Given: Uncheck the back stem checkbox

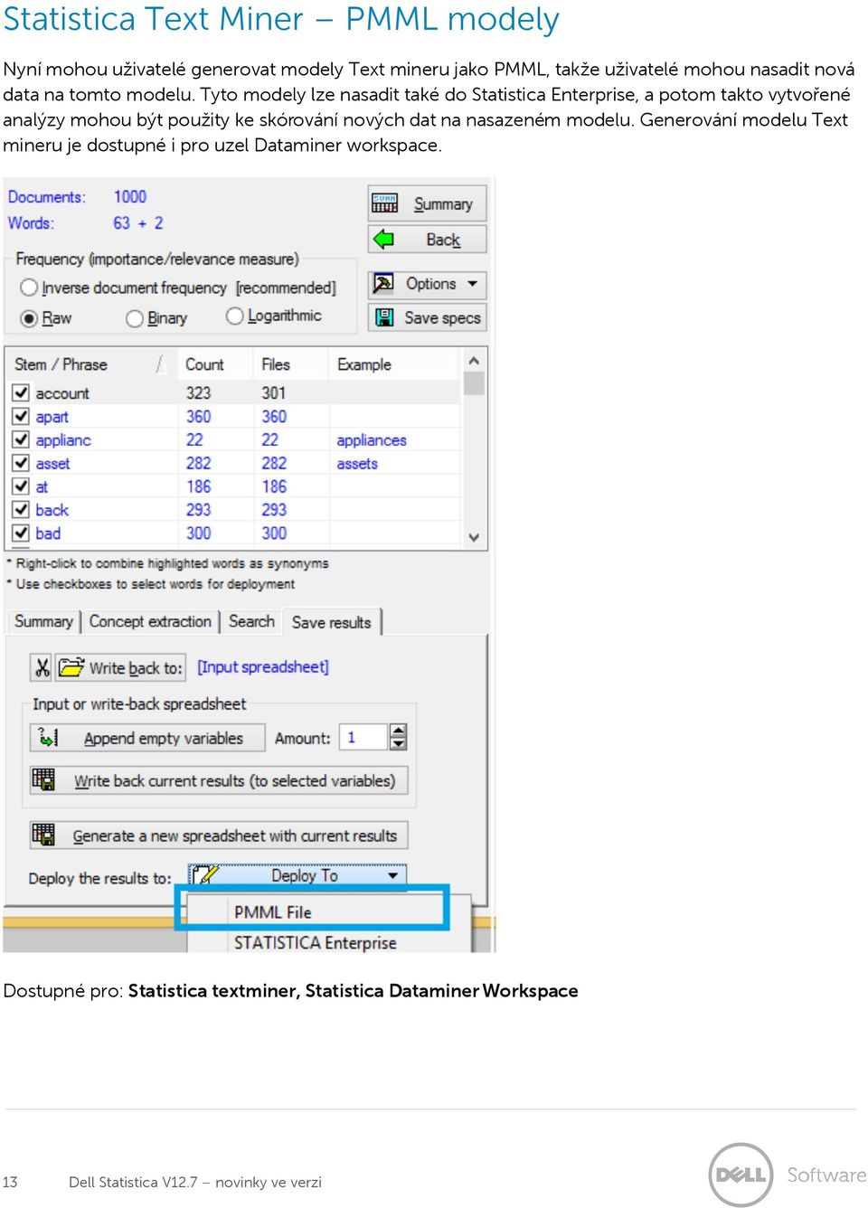Looking at the screenshot, I should pyautogui.click(x=21, y=510).
